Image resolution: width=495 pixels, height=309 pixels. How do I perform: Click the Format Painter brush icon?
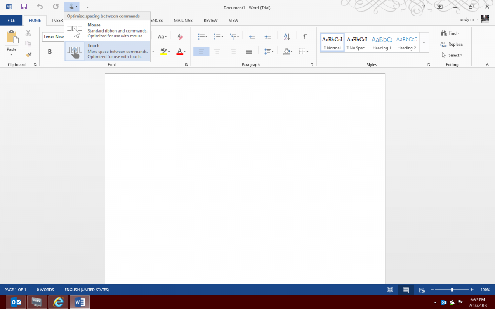tap(28, 54)
